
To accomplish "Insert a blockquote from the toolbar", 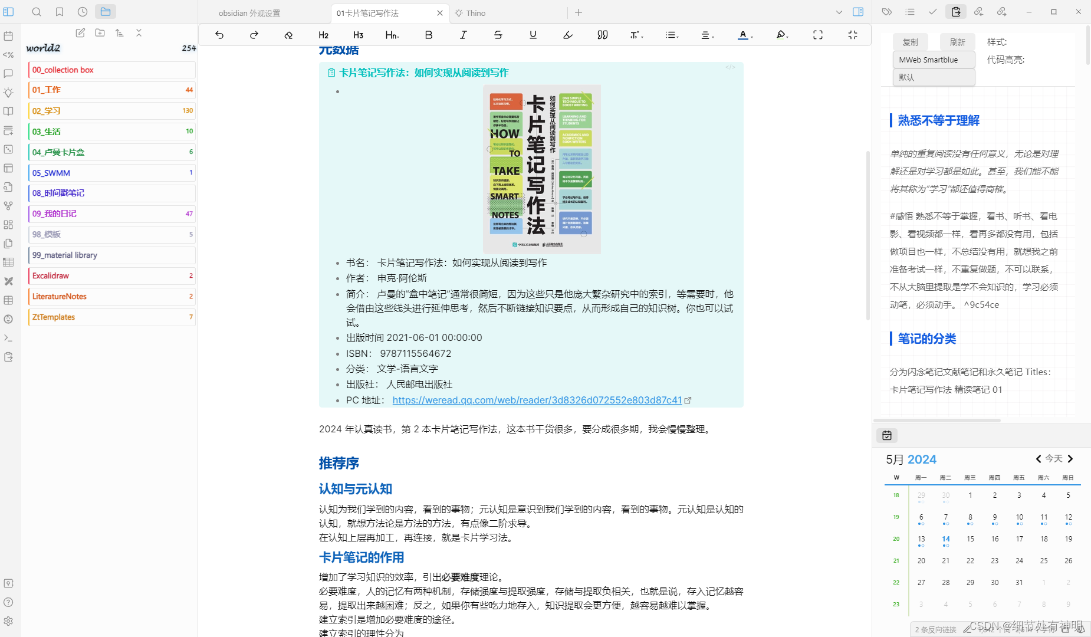I will (x=602, y=35).
